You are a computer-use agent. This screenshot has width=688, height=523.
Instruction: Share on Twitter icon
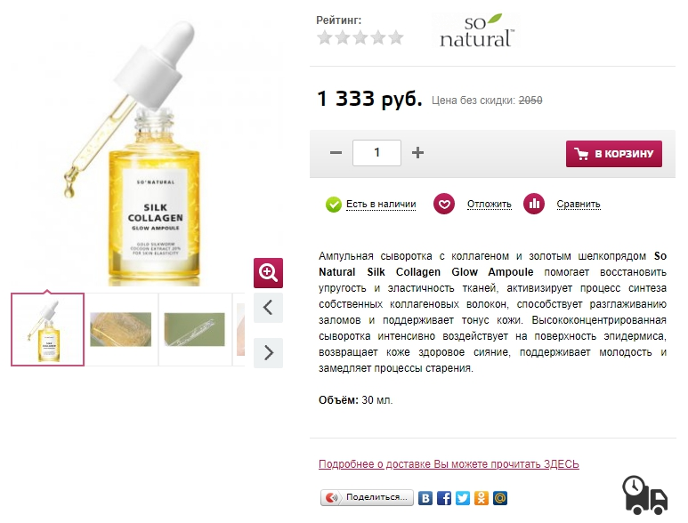(463, 498)
